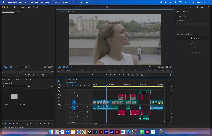The image size is (212, 136).
Task: Toggle Linked Selection in timeline
Action: click(76, 85)
